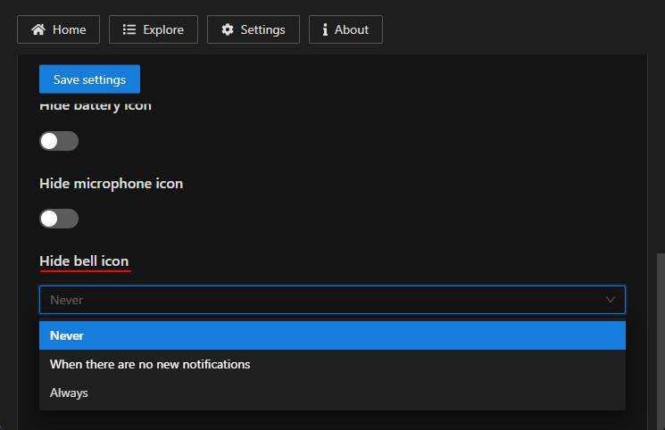Collapse dropdown using the chevron arrow
665x430 pixels.
pyautogui.click(x=611, y=300)
